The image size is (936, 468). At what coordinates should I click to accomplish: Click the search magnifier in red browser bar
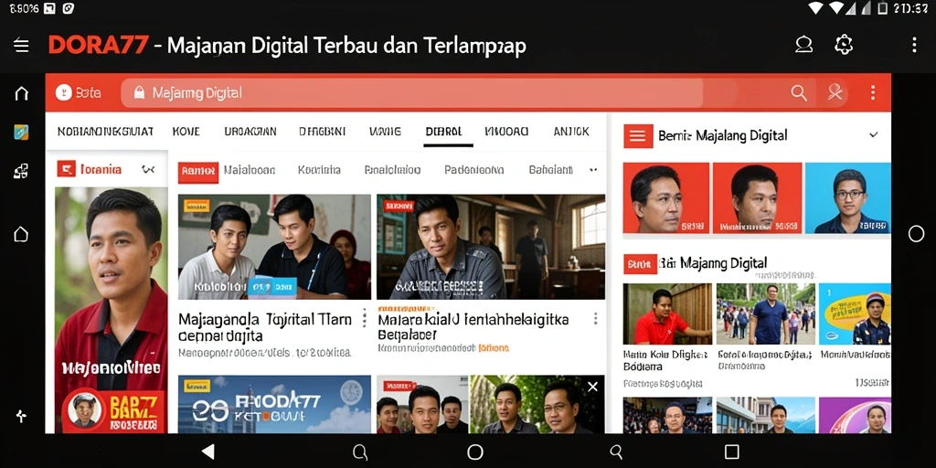click(x=798, y=92)
